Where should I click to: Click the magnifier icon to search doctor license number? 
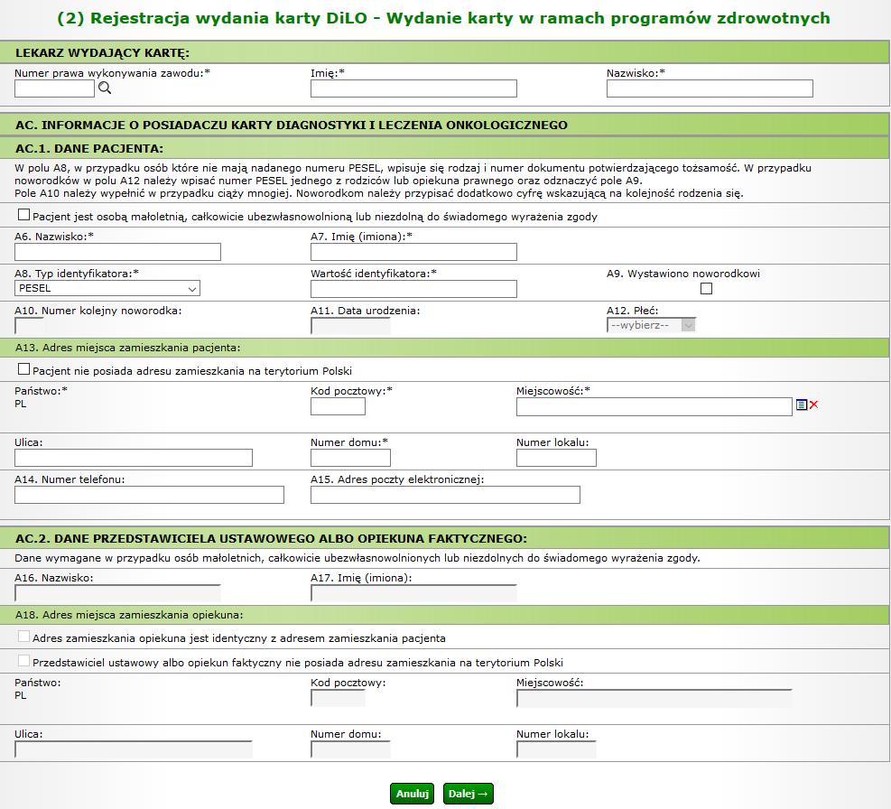(105, 88)
